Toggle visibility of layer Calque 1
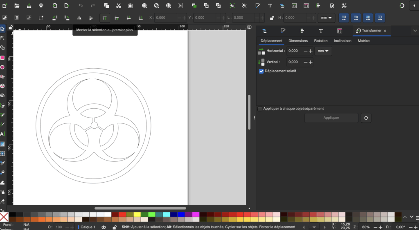This screenshot has height=230, width=419. pos(104,227)
